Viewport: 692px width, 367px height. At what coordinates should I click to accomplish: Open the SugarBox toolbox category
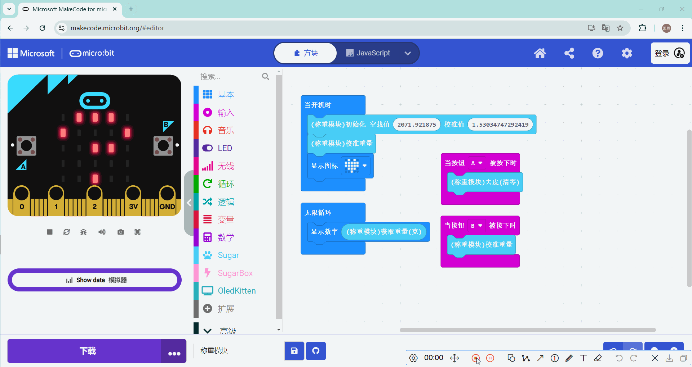(x=235, y=273)
